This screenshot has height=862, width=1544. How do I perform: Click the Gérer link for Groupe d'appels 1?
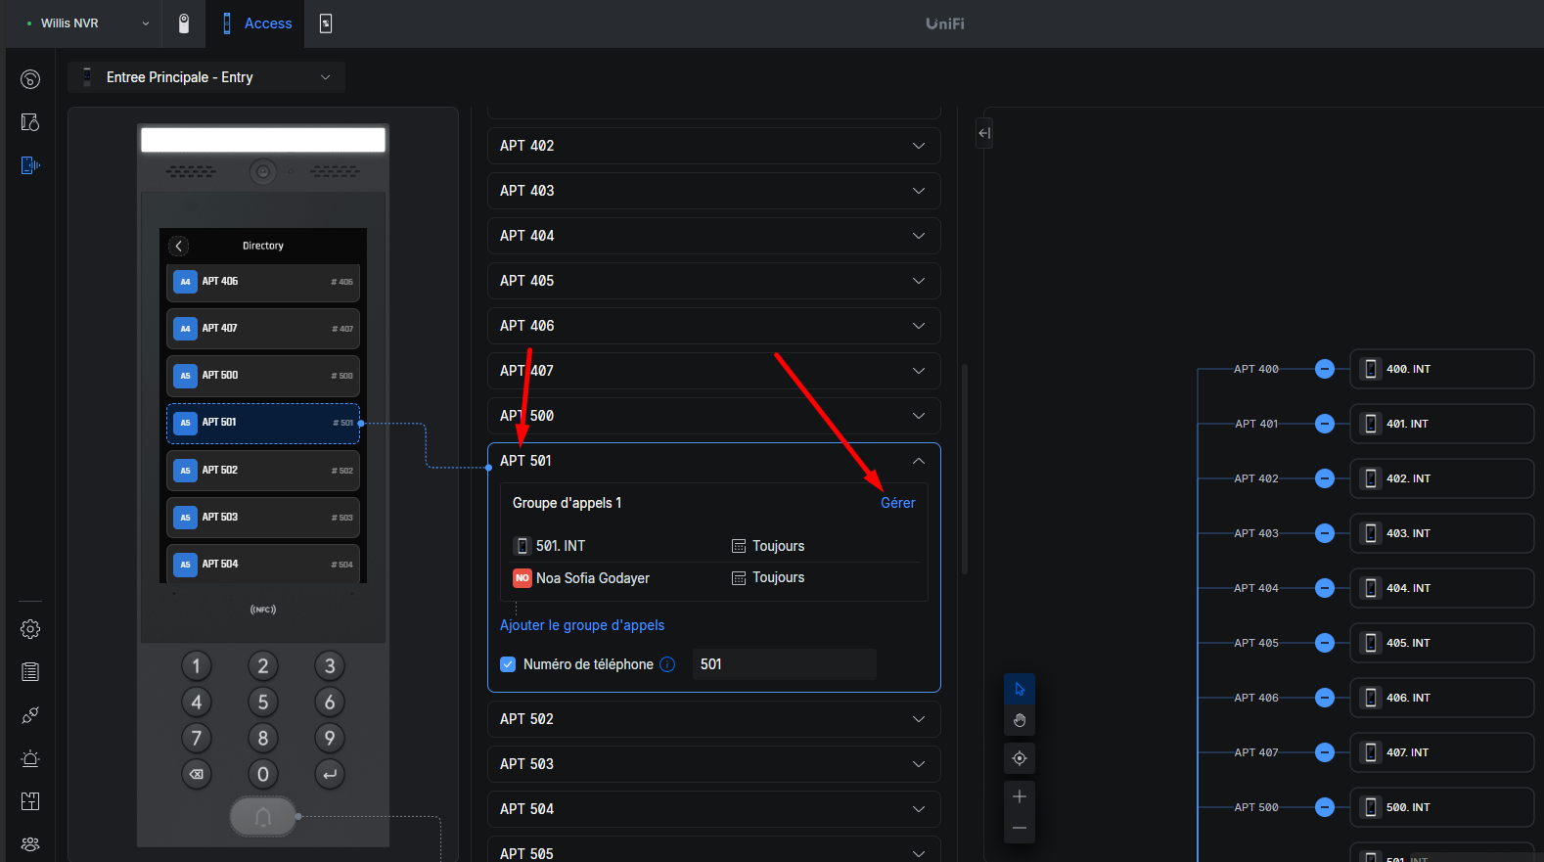click(x=897, y=503)
